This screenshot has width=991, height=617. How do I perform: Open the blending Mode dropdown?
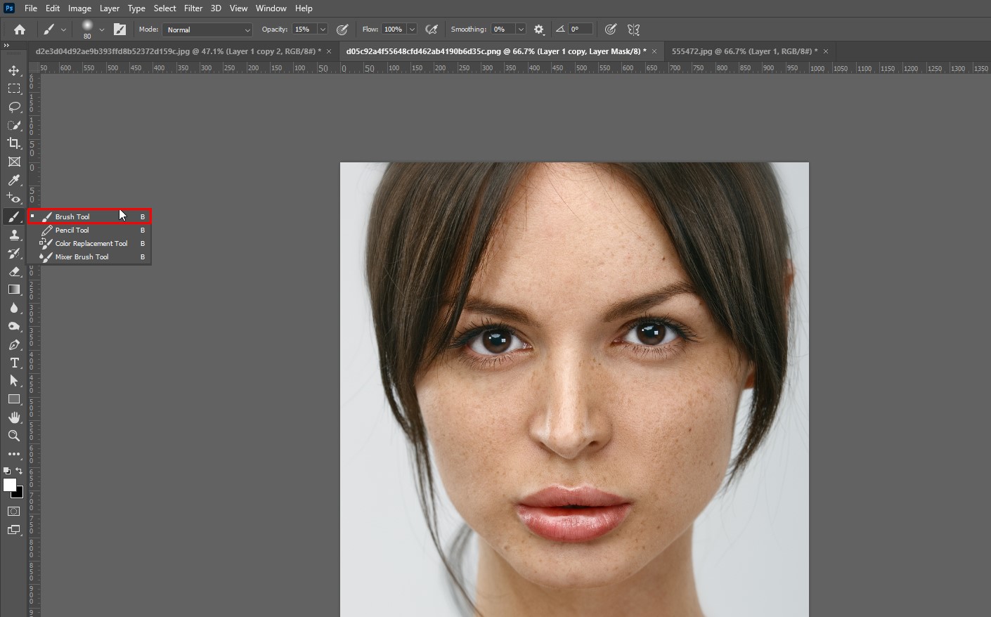pos(207,30)
